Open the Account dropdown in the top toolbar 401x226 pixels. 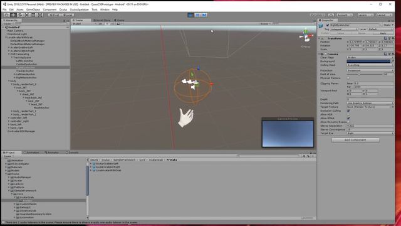[x=345, y=15]
